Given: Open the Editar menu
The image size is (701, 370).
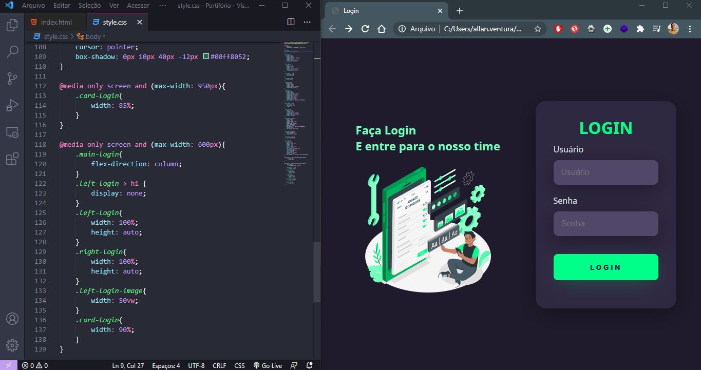Looking at the screenshot, I should (x=62, y=5).
